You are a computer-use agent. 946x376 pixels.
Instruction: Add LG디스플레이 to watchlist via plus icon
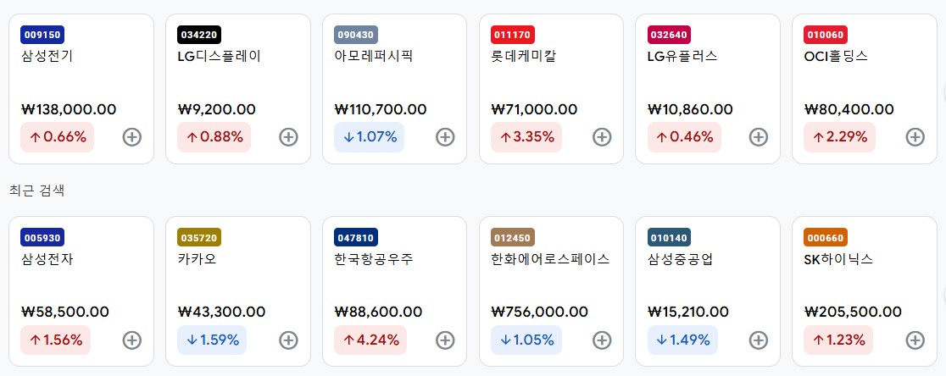coord(288,137)
